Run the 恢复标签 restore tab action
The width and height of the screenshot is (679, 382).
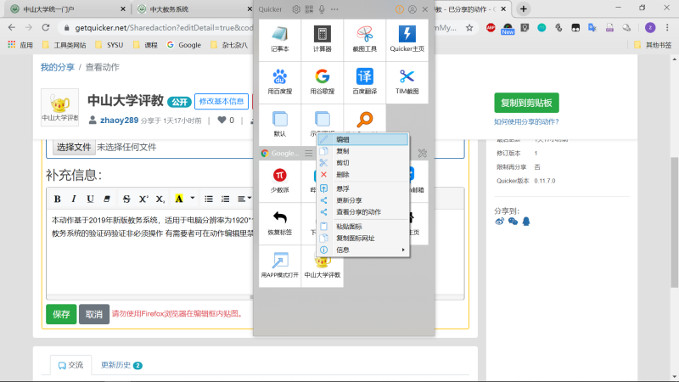[x=280, y=223]
